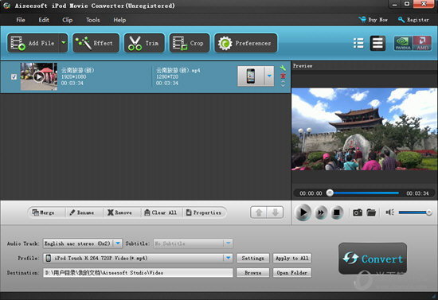Click the Clear All button

click(161, 212)
